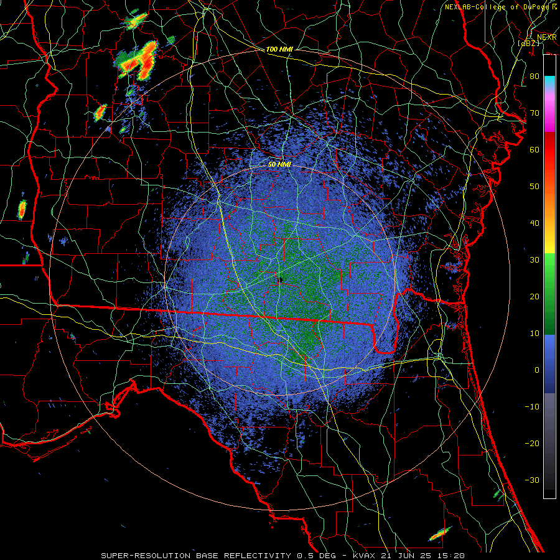This screenshot has height=560, width=560.
Task: Click the 50 value on the dBZ scale
Action: (x=534, y=187)
